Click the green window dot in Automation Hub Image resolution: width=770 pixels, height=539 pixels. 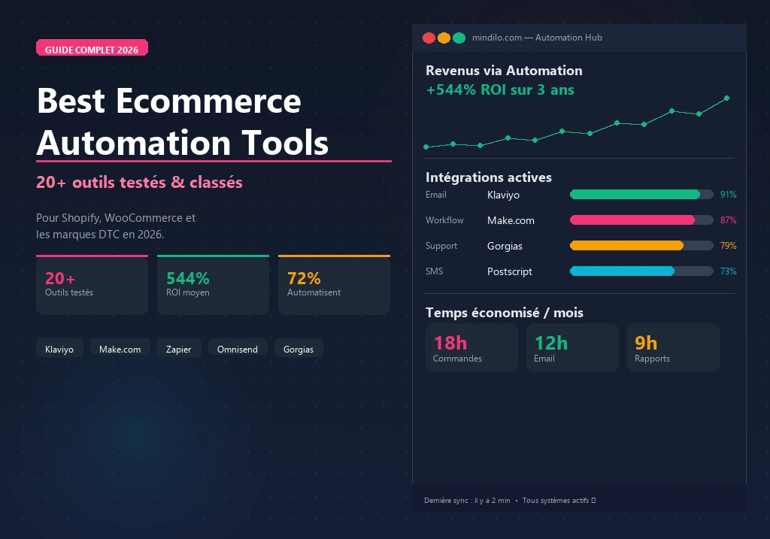(459, 38)
